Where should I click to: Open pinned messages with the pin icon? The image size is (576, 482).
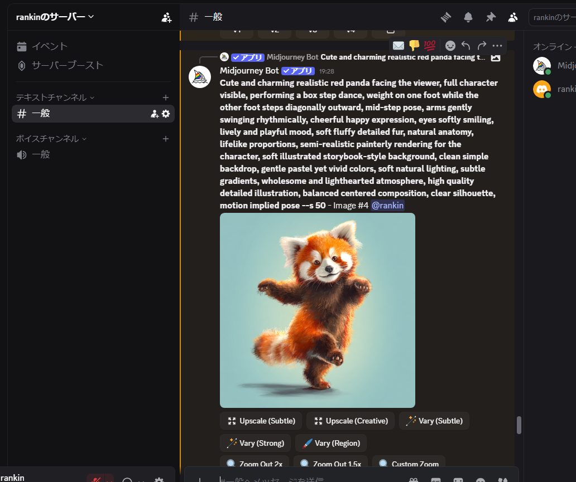coord(491,17)
